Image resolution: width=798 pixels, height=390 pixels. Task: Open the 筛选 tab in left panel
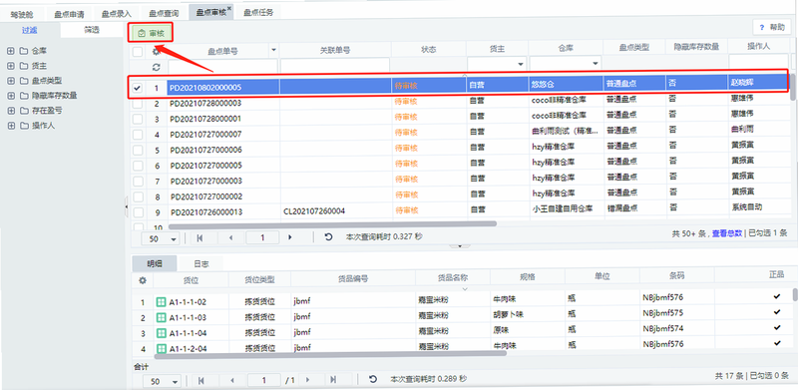(x=92, y=30)
